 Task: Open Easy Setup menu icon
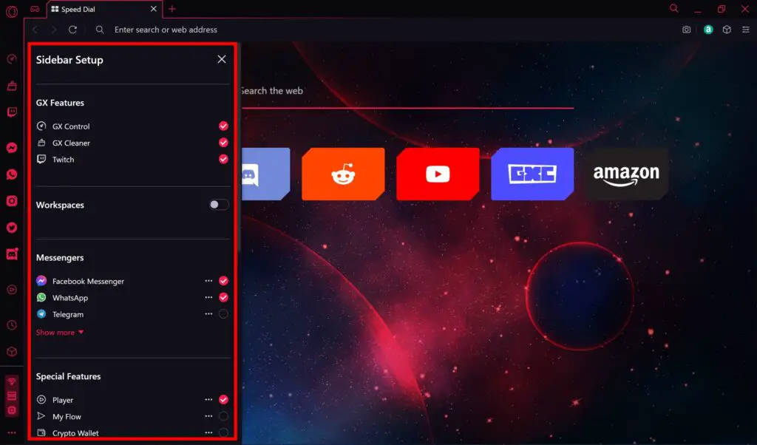click(x=745, y=30)
